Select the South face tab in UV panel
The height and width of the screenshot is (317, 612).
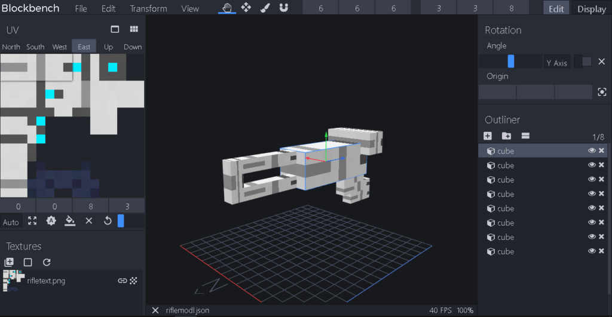35,47
